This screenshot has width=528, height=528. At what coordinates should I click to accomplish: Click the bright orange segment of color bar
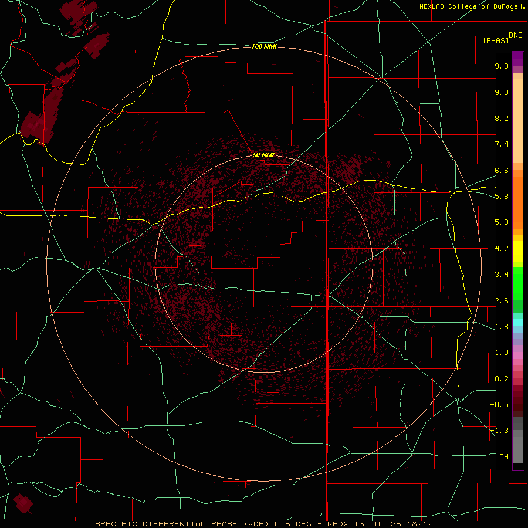pos(518,202)
